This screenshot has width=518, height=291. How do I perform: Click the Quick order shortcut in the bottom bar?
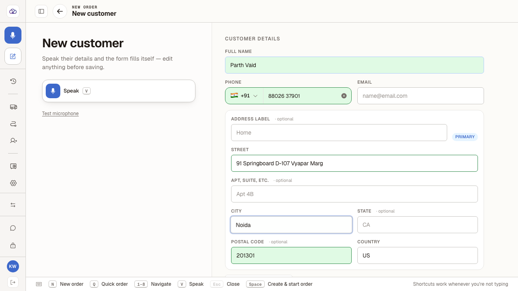[109, 284]
